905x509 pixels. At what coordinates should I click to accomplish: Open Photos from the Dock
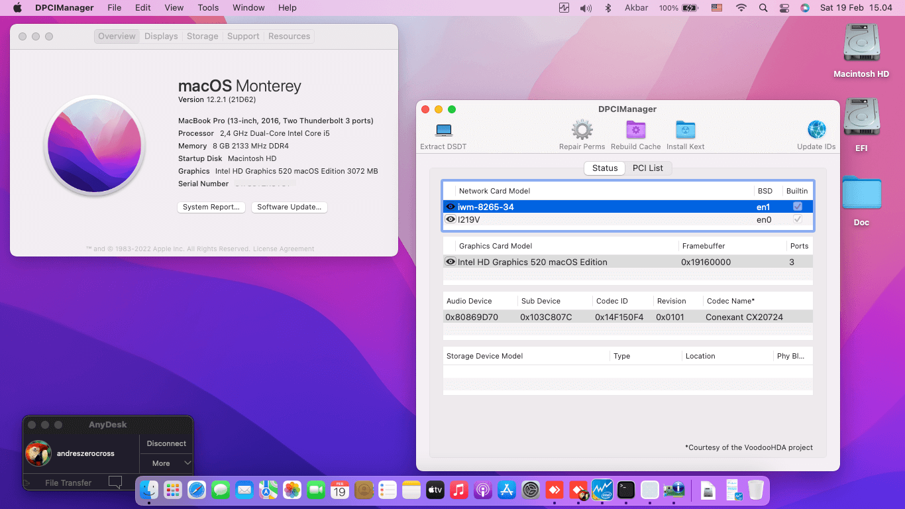(x=292, y=490)
